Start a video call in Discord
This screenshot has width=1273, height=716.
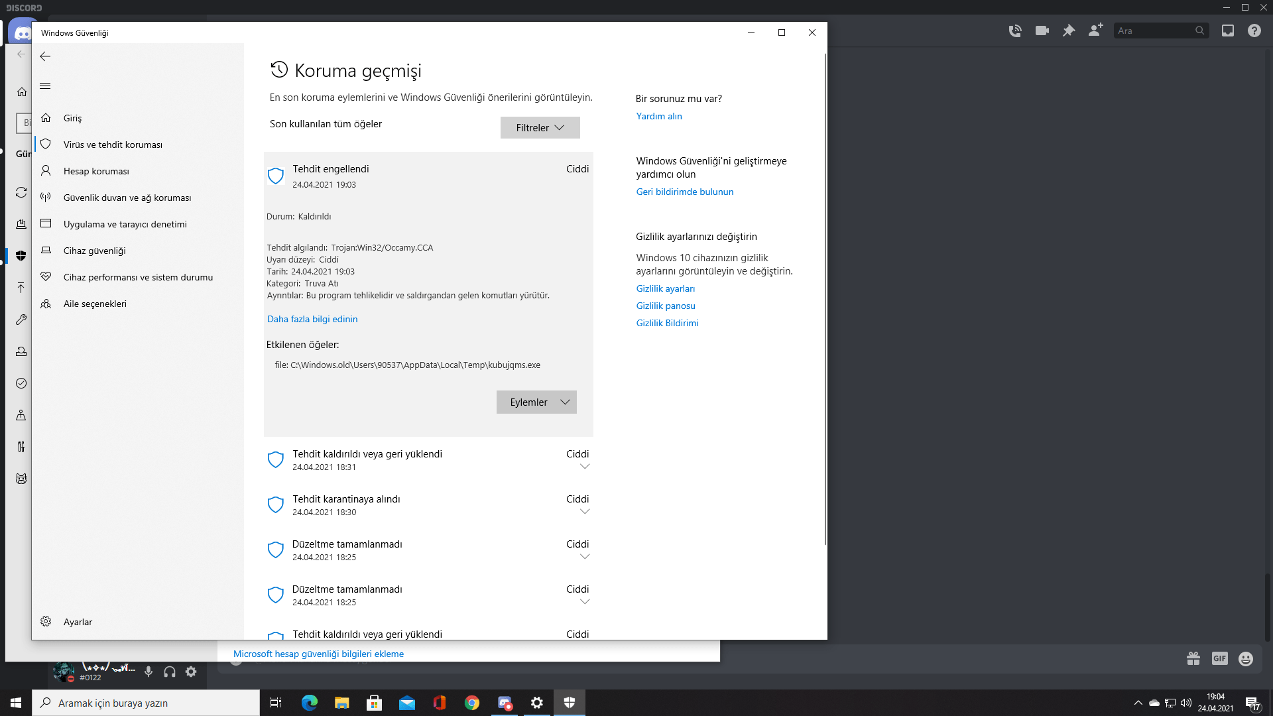(1042, 30)
